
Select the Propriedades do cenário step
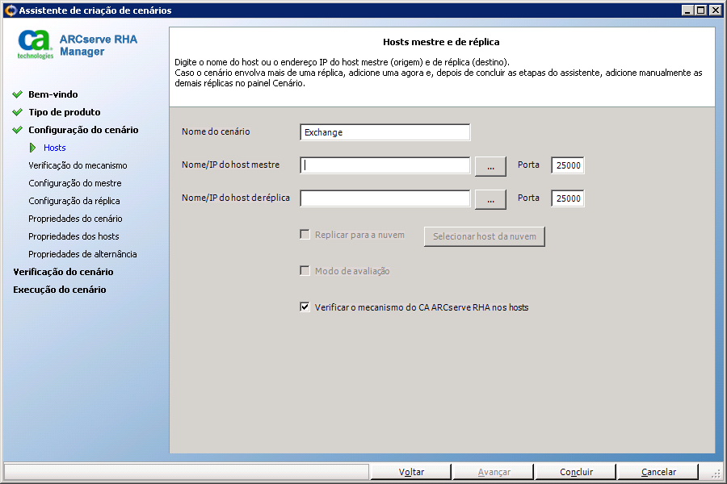75,219
